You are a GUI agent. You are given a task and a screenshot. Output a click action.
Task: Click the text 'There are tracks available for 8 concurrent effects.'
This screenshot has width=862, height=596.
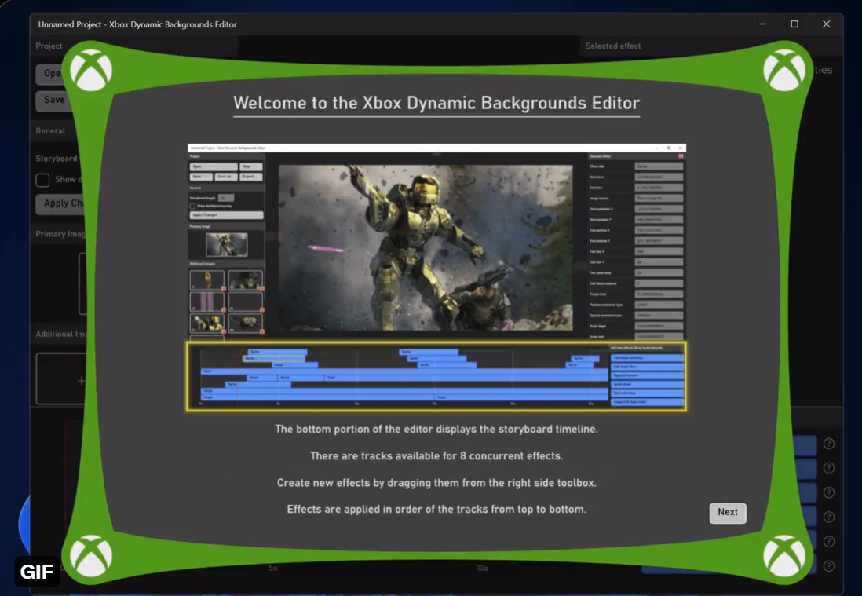pos(436,456)
